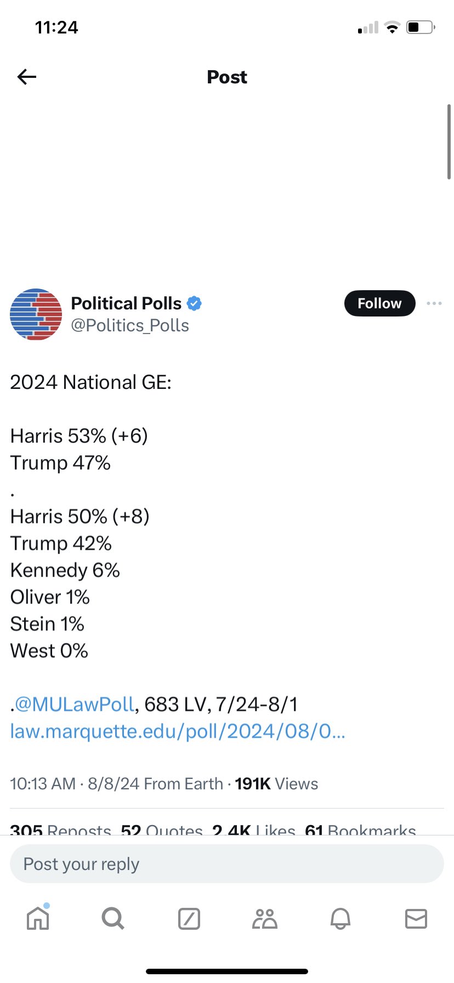Tap the blue verified badge icon
This screenshot has height=983, width=454.
click(x=194, y=303)
